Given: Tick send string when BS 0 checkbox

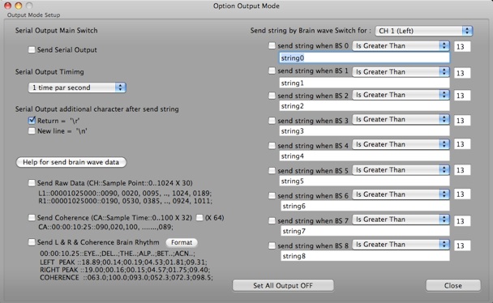Looking at the screenshot, I should [272, 45].
